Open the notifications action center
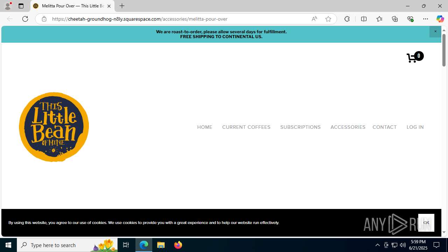The width and height of the screenshot is (448, 252). coord(437,245)
